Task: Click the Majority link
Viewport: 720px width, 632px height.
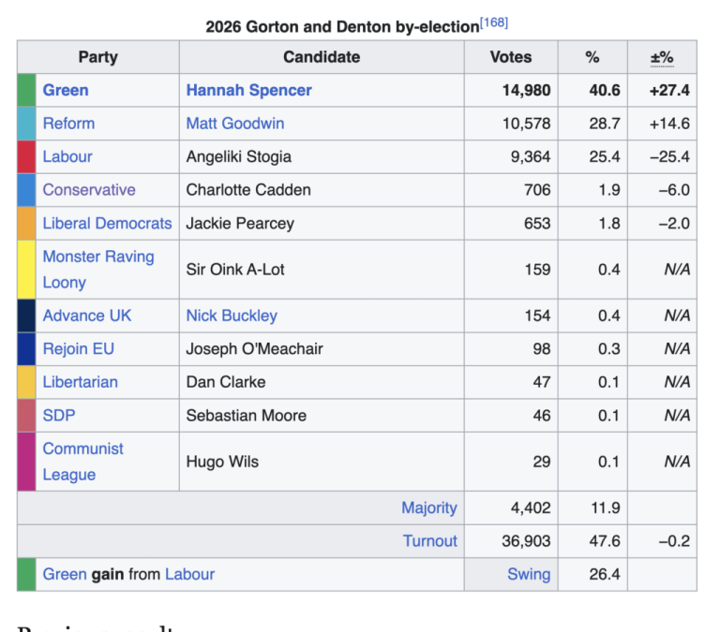Action: click(428, 507)
